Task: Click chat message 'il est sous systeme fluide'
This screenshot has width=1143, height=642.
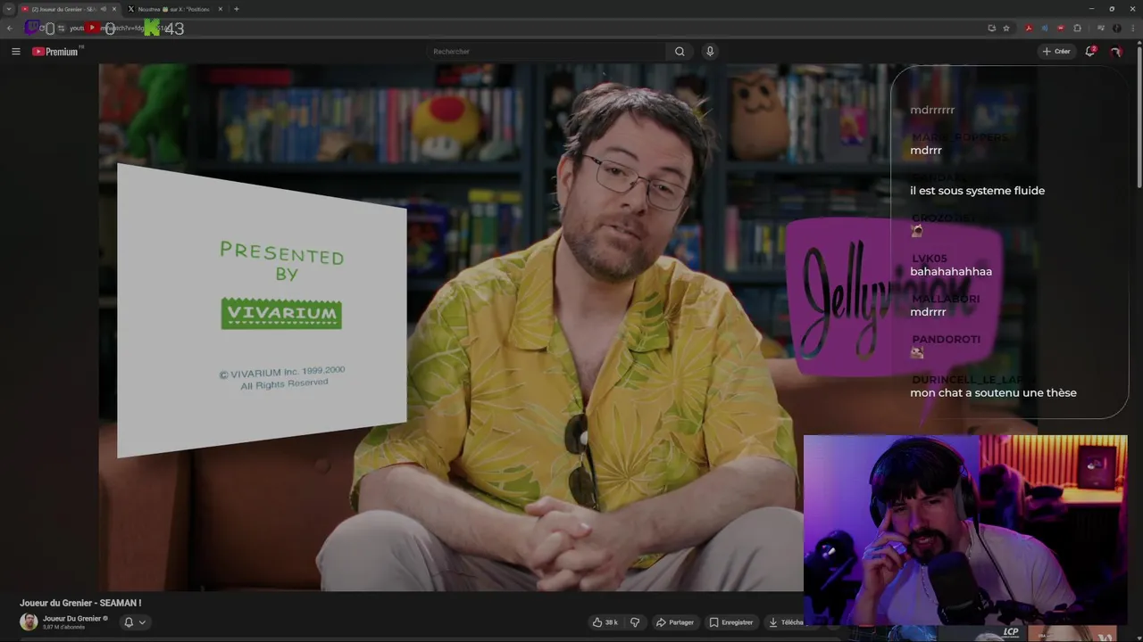Action: click(x=977, y=191)
